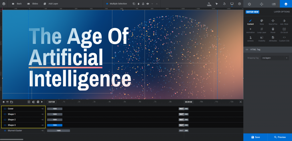
Task: Click the delete layer trash icon
Action: click(139, 4)
